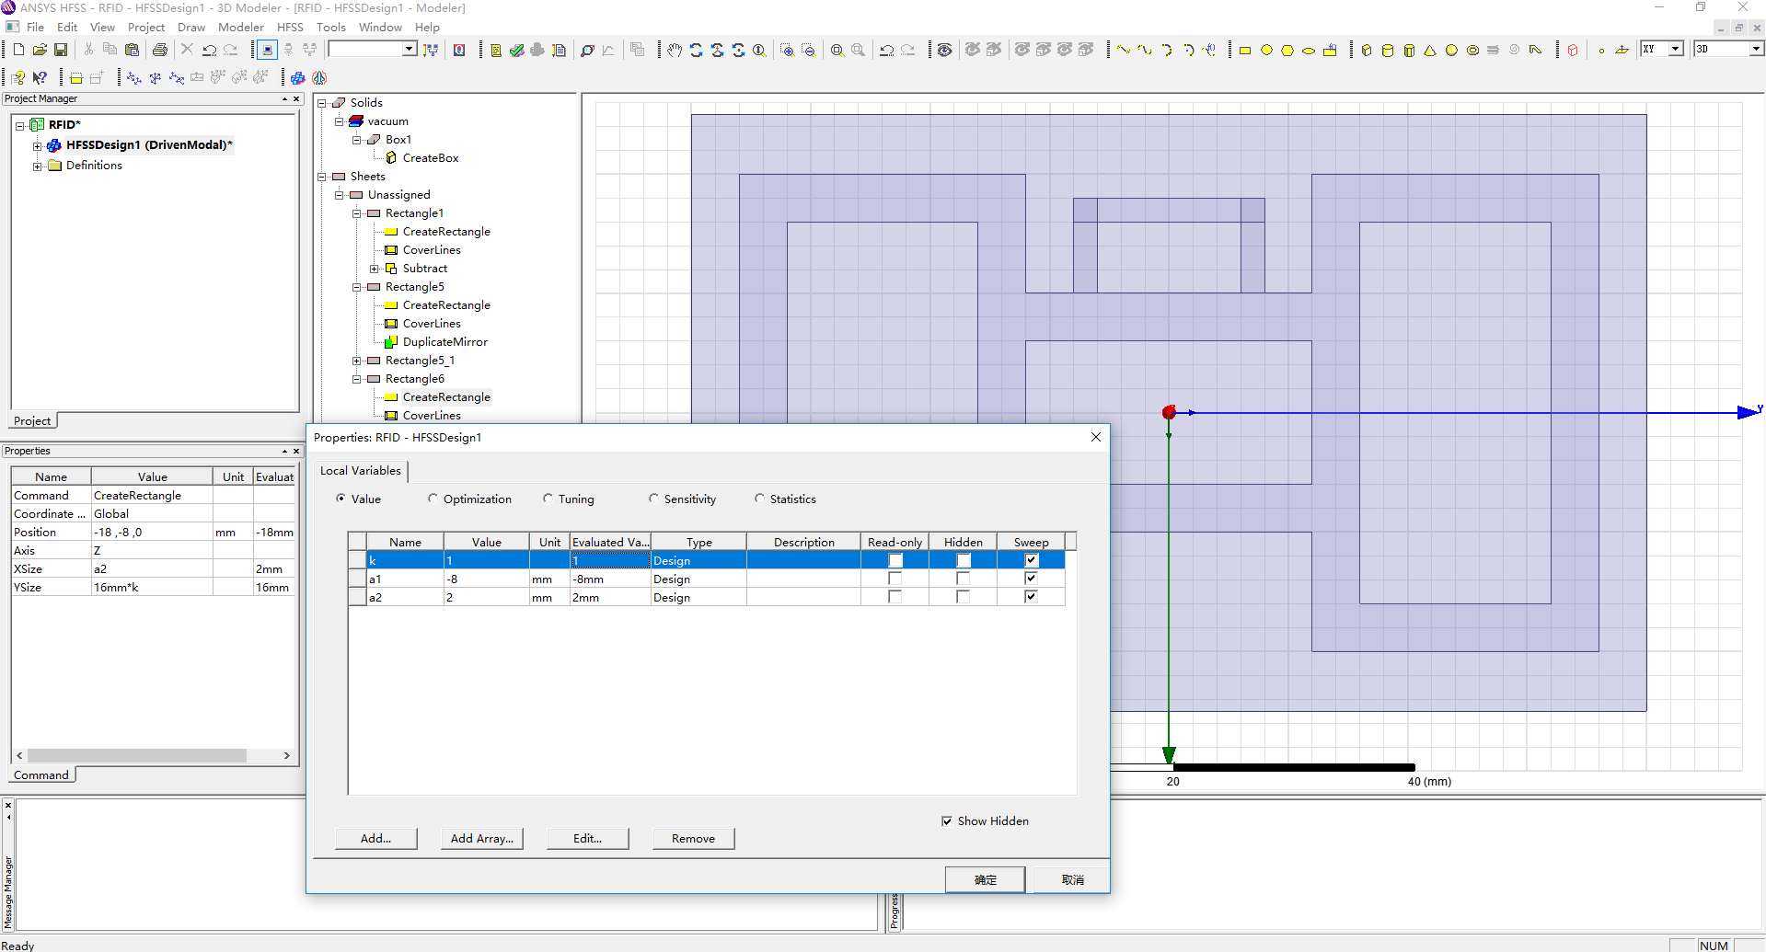
Task: Click the Print icon in the toolbar
Action: [160, 50]
